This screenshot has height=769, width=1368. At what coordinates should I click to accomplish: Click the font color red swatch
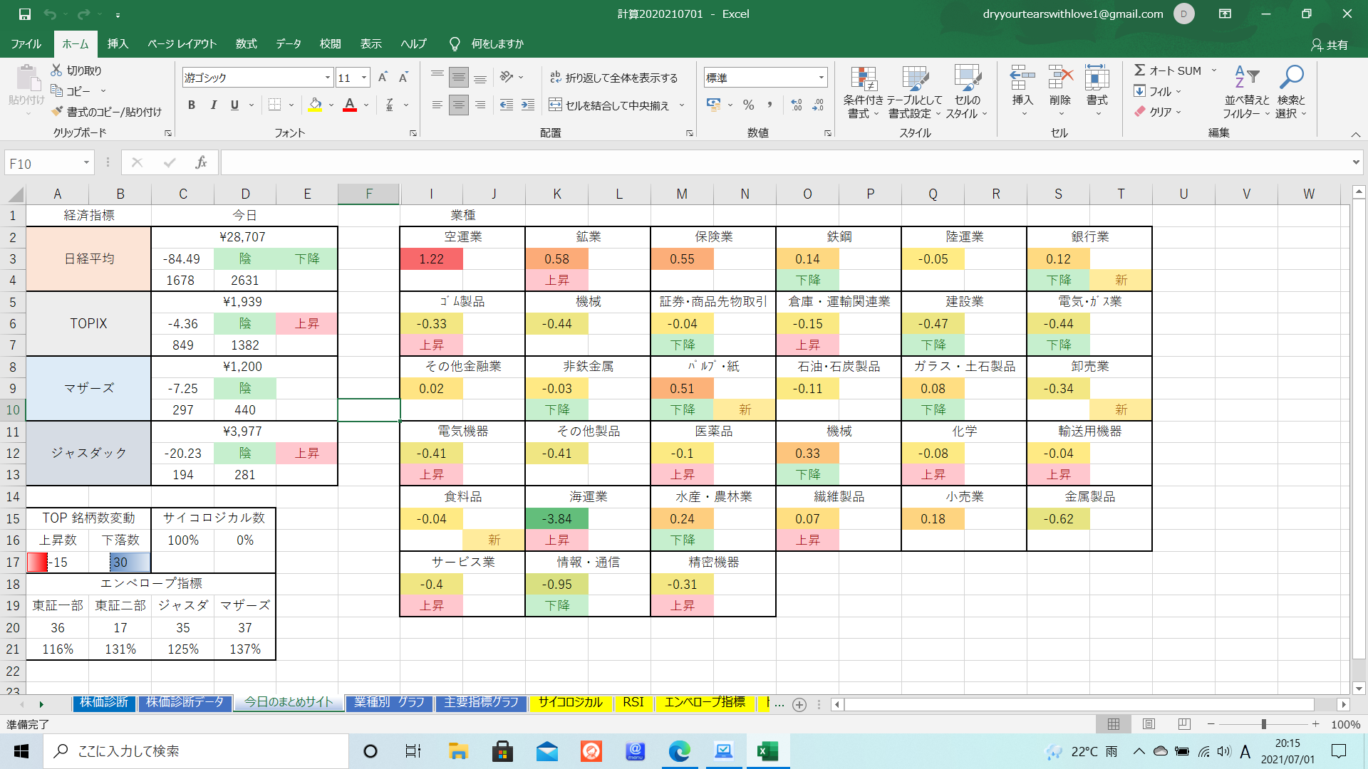350,106
